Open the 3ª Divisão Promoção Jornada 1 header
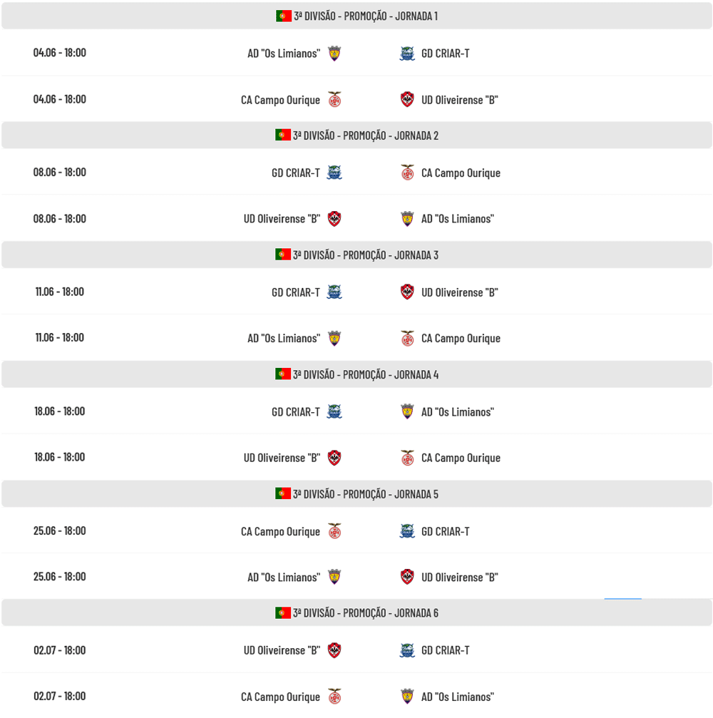Screen dimensions: 713x718 point(356,16)
